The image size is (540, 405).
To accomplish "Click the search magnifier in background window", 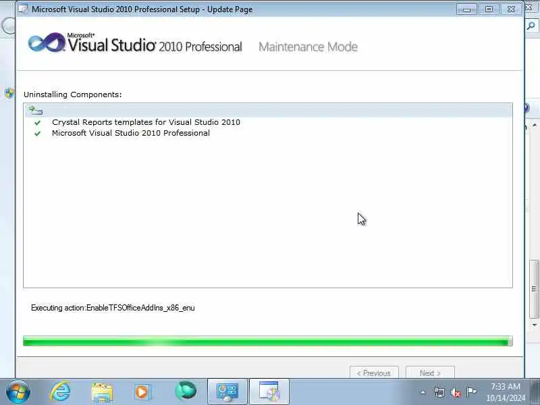I will point(531,26).
